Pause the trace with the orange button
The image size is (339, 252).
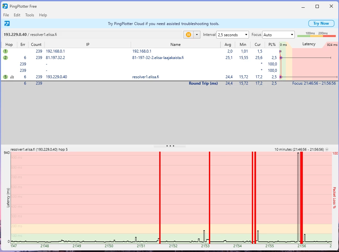(188, 35)
